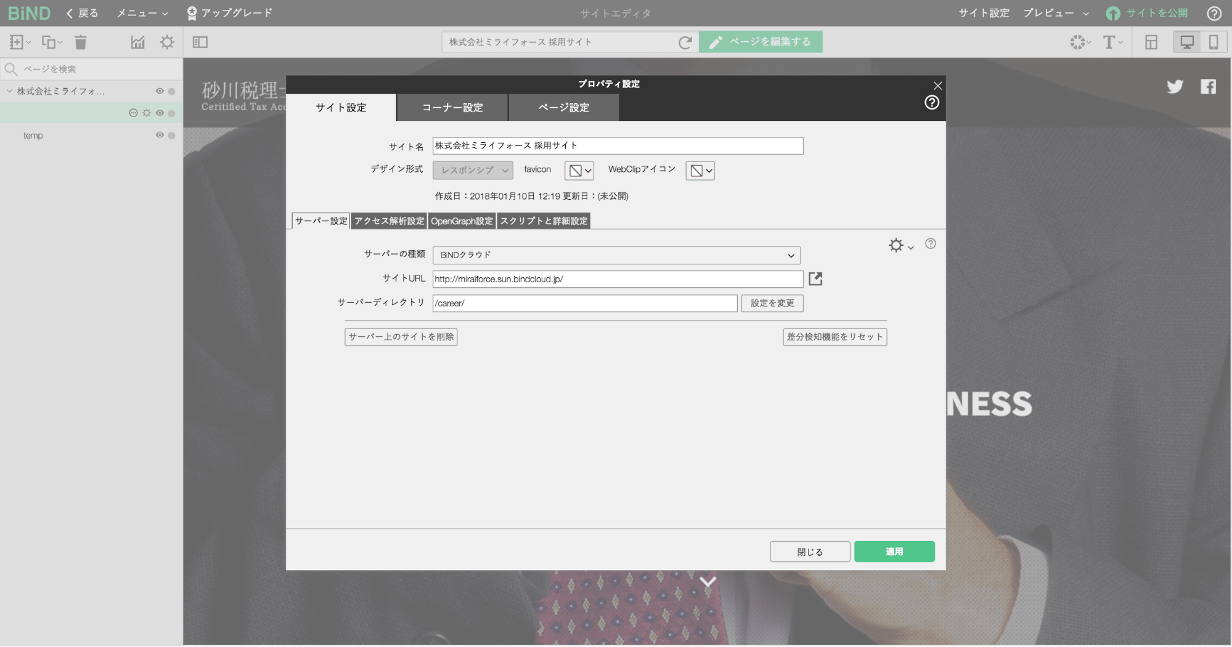
Task: Toggle status dot on selected page row
Action: (172, 113)
